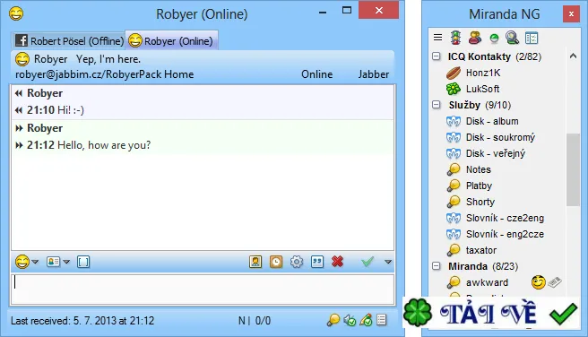
Task: Open the smiley selector in message toolbar
Action: click(22, 262)
